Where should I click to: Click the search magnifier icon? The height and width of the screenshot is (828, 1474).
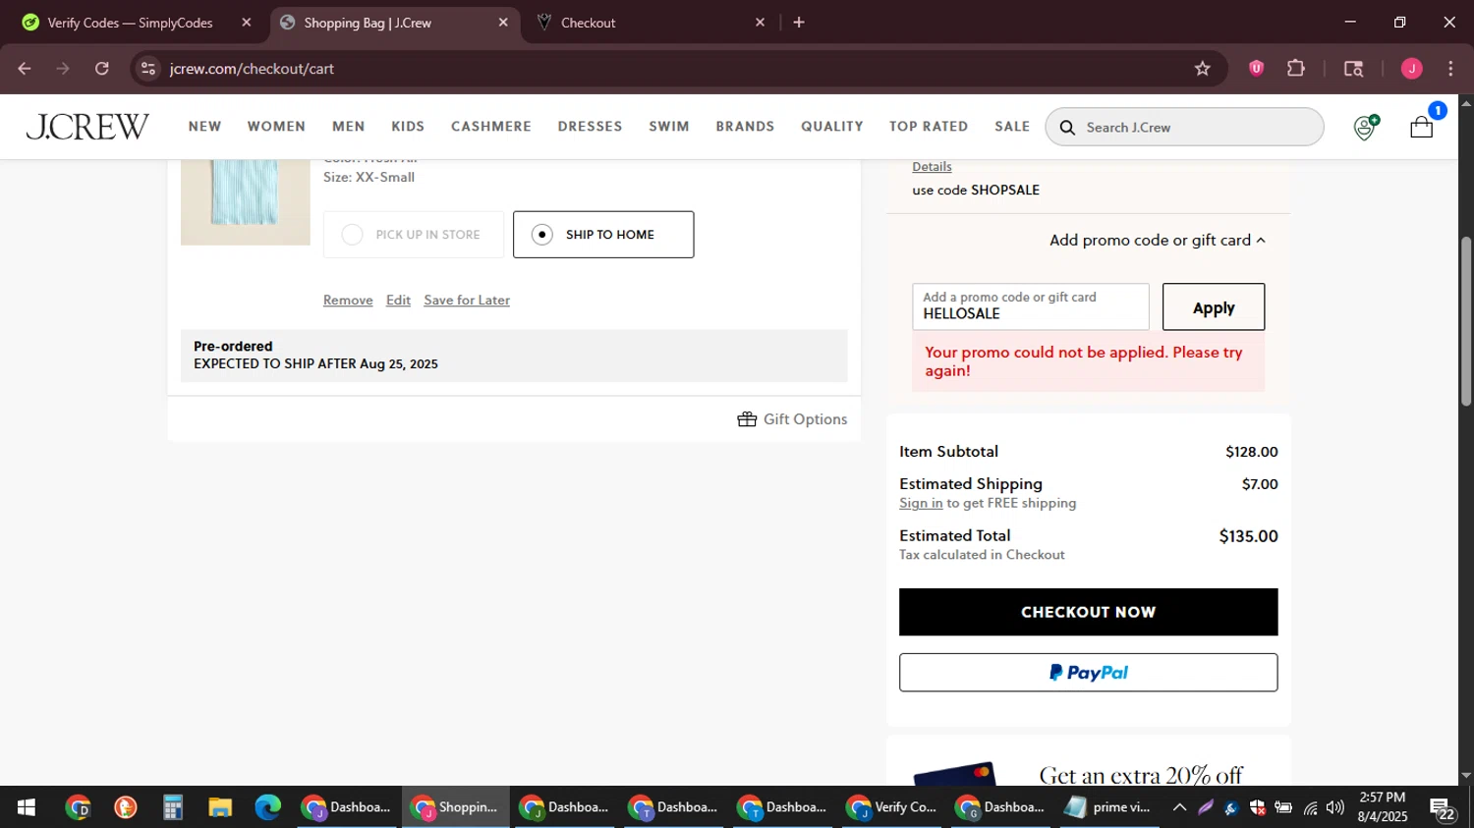[x=1066, y=128]
